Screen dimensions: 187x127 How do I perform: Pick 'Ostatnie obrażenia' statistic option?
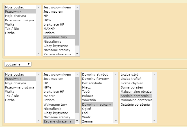pyautogui.click(x=136, y=105)
